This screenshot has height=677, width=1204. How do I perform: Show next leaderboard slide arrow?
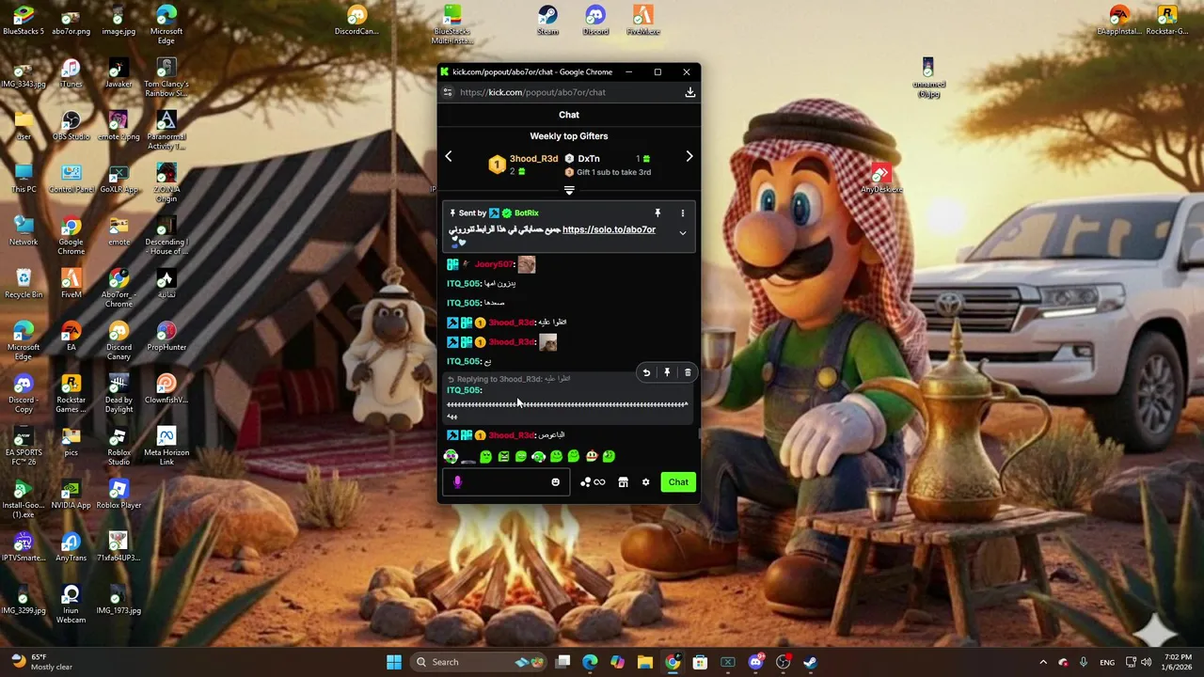(x=689, y=157)
